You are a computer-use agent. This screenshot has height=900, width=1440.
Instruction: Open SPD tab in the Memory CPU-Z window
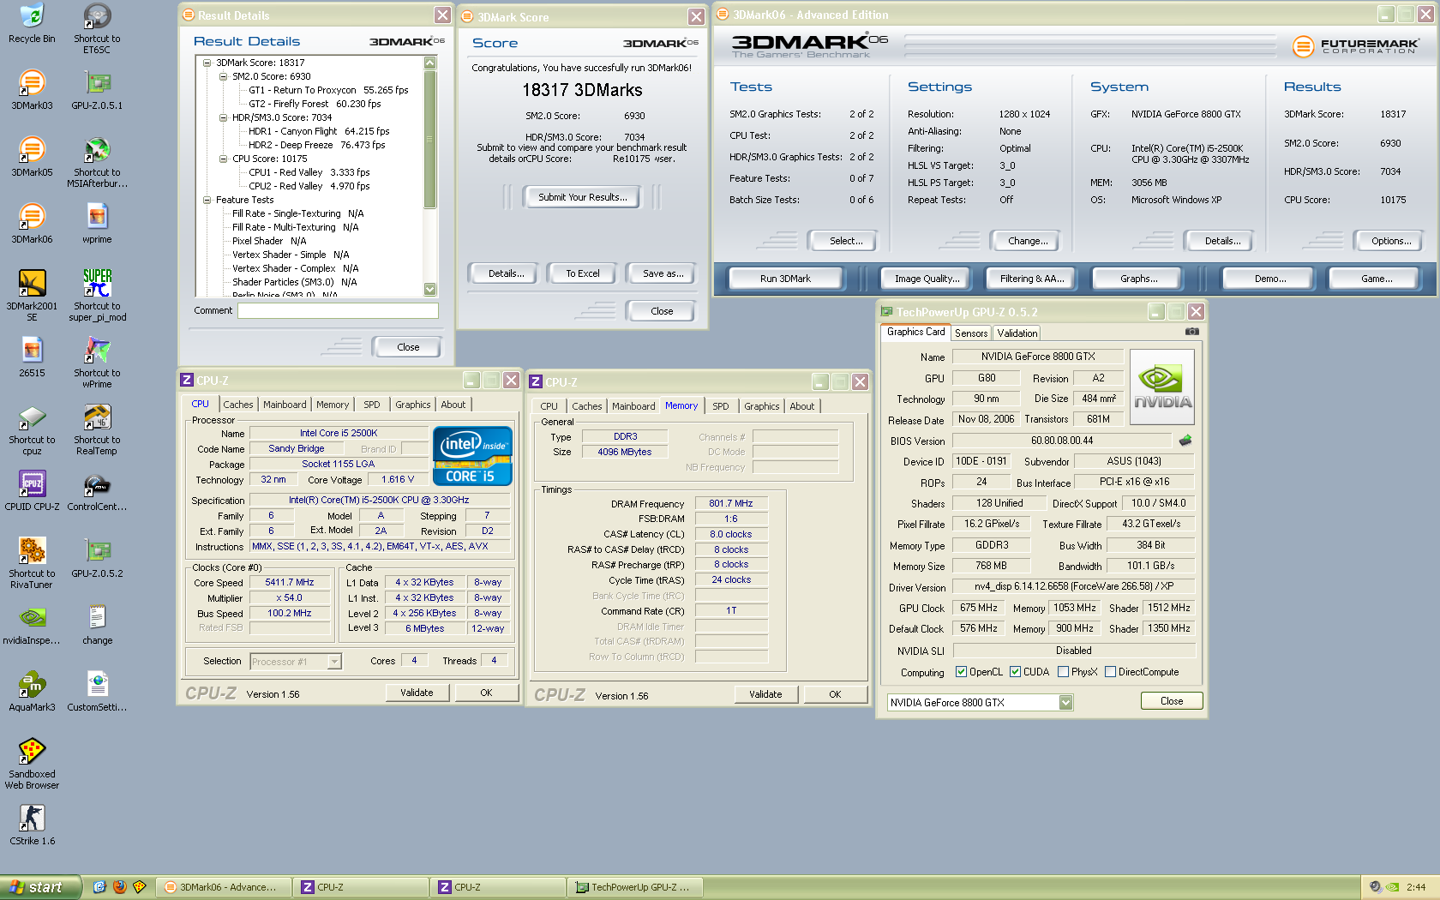[721, 406]
